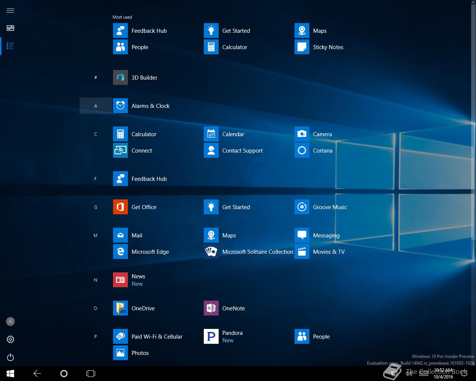Open Microsoft Edge browser
The width and height of the screenshot is (476, 381).
(158, 252)
